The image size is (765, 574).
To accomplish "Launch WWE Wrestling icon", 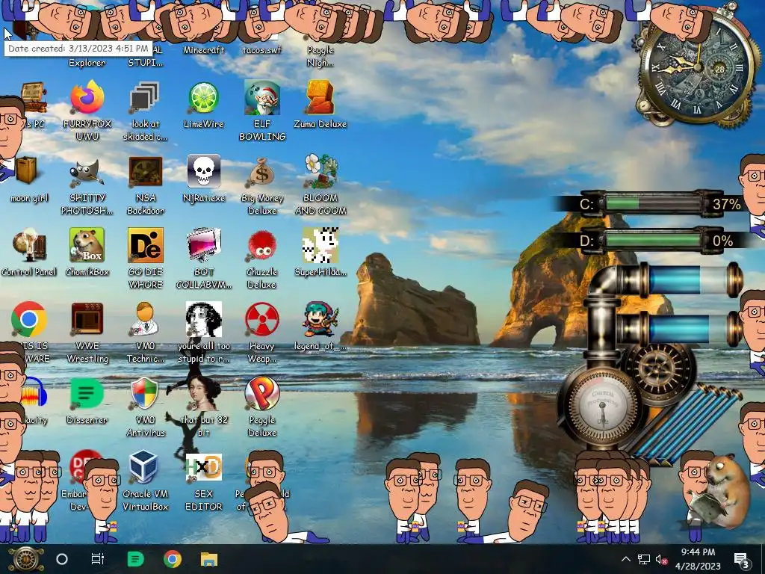I will pos(87,320).
